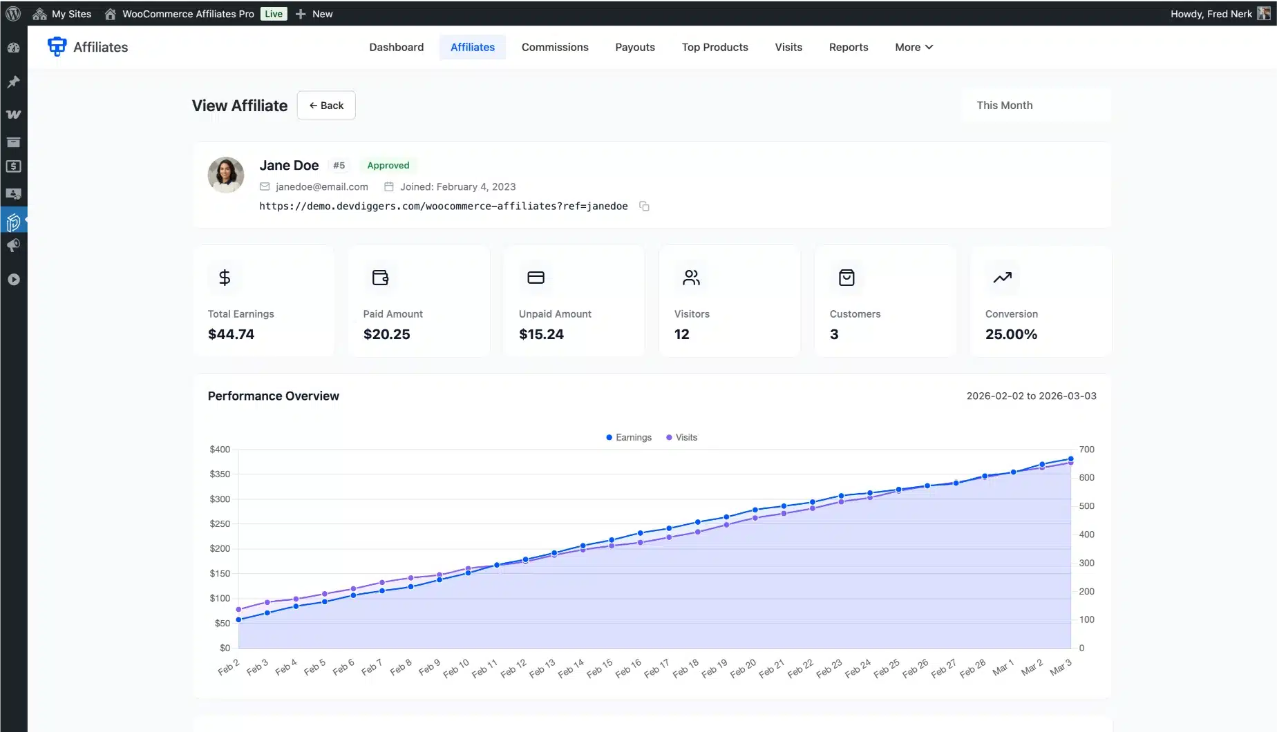
Task: Click the copy referral link icon
Action: (644, 206)
